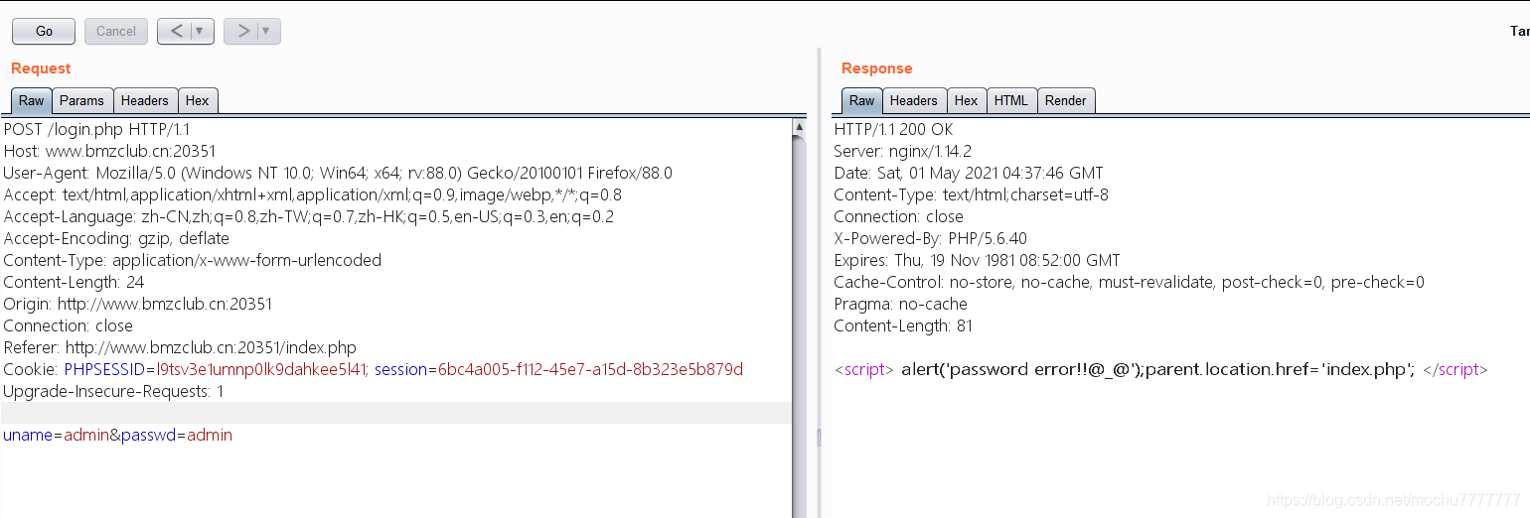Switch to the Response Render tab

1066,100
